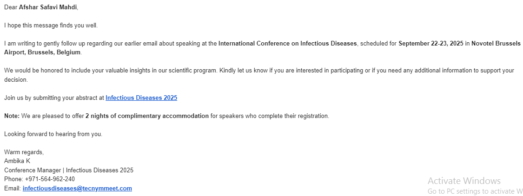Click the recipient name Afshar Safavi Mahdi
The width and height of the screenshot is (523, 196).
48,8
